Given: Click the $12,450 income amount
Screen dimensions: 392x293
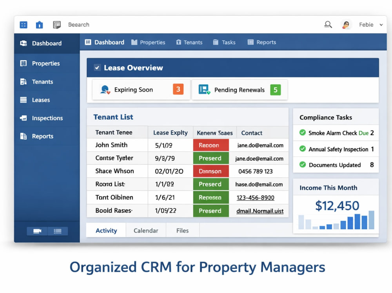Looking at the screenshot, I should pyautogui.click(x=337, y=206).
